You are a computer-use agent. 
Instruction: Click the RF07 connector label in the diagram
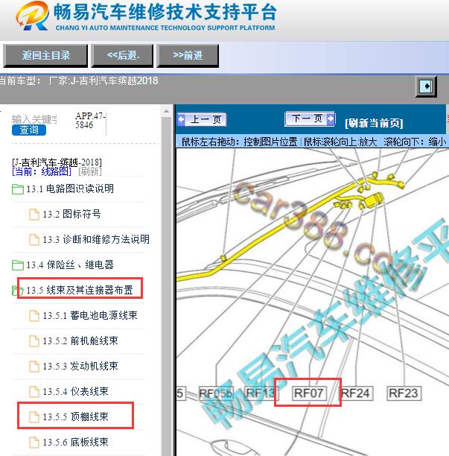[x=309, y=393]
